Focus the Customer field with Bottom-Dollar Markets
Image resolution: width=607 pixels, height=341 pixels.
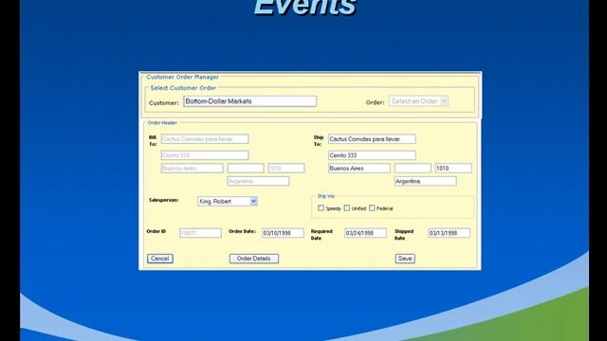click(x=249, y=101)
